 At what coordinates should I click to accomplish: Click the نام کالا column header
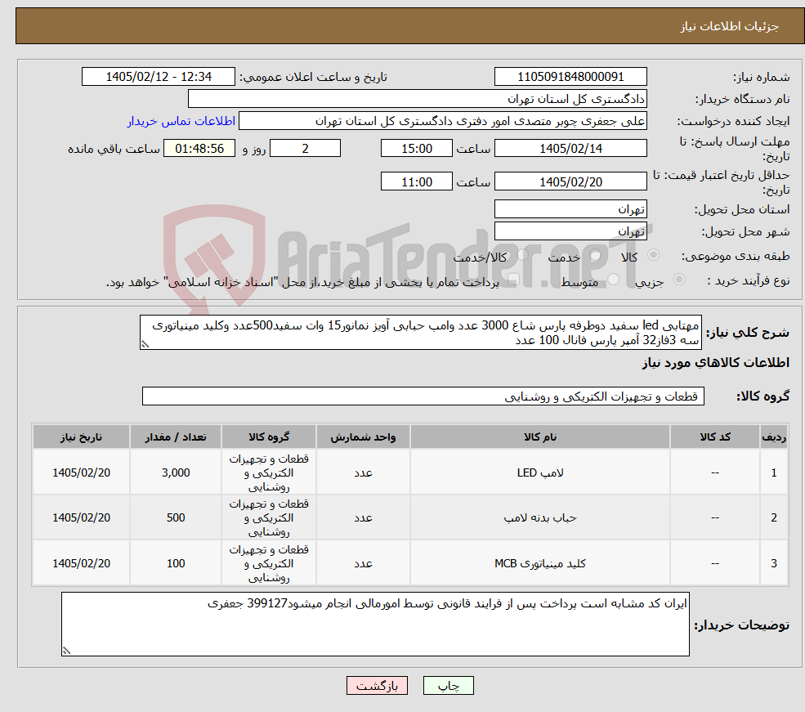coord(540,437)
